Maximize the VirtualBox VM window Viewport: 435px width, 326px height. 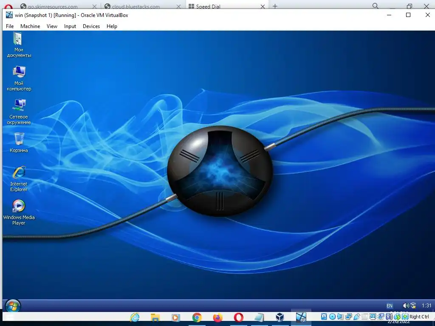click(x=408, y=15)
